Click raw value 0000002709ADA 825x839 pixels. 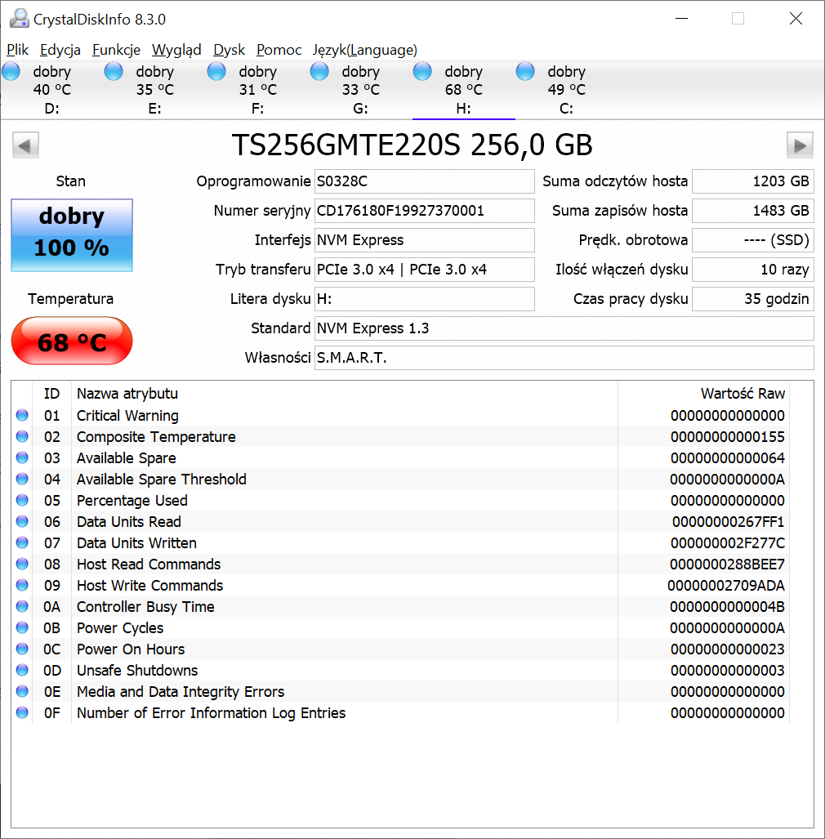pos(726,586)
